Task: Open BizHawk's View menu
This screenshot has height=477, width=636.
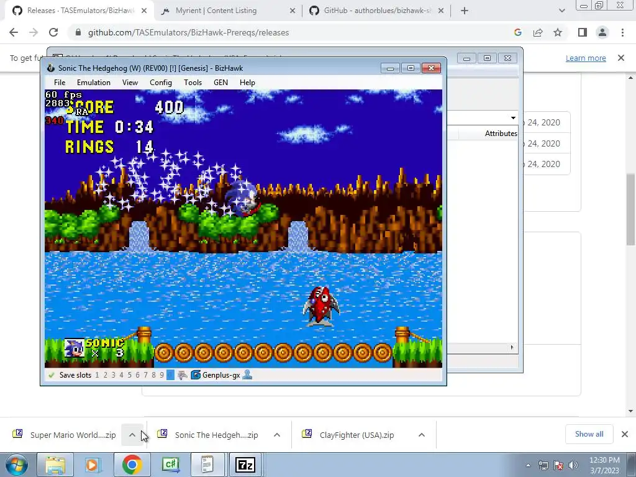Action: (x=130, y=83)
